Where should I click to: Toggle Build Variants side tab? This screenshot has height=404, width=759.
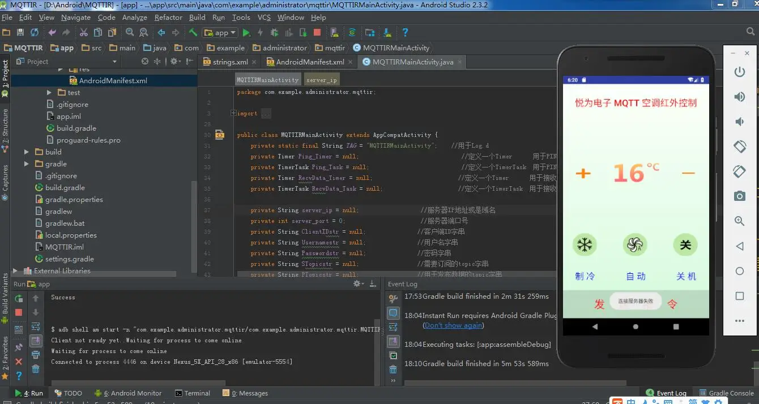5,299
